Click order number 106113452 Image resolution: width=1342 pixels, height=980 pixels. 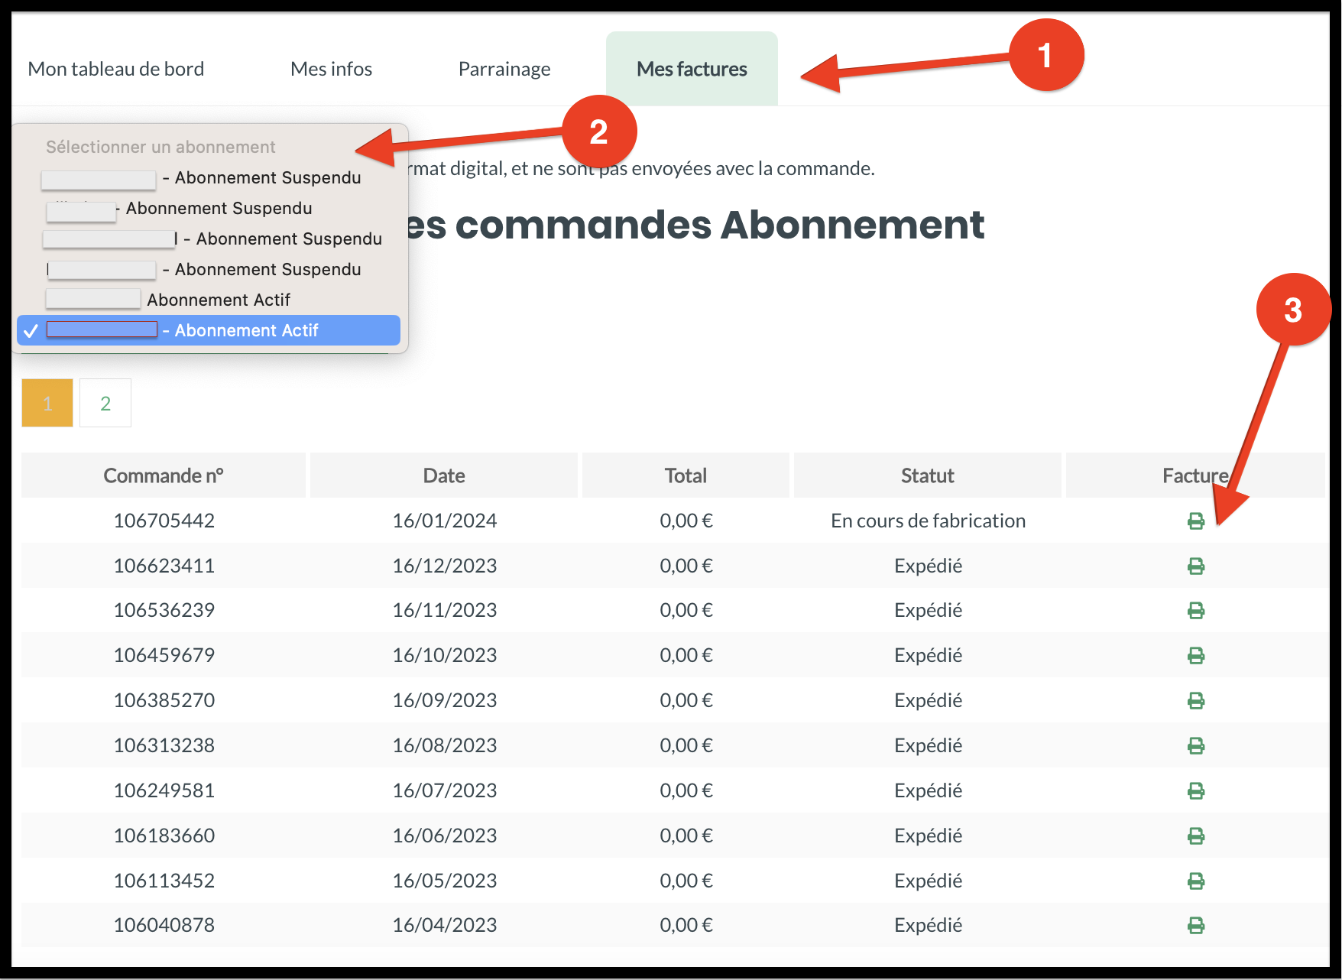coord(164,881)
